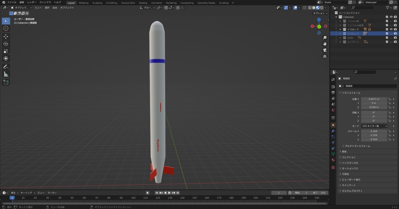399x209 pixels.
Task: Lock the scale Z lock icon
Action: pos(390,139)
